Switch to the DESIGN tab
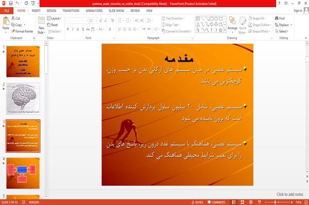This screenshot has height=205, width=309. (51, 11)
